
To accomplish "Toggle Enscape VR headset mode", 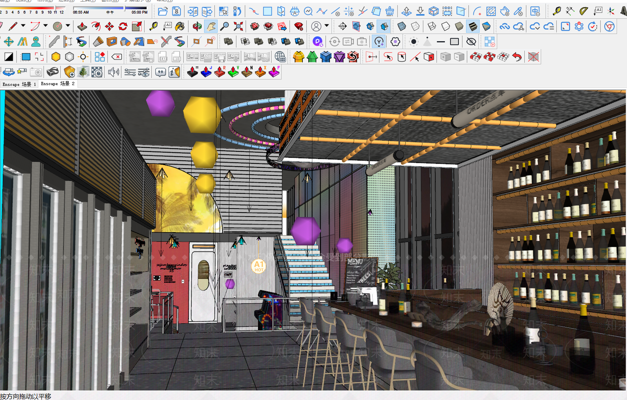I will click(x=53, y=72).
